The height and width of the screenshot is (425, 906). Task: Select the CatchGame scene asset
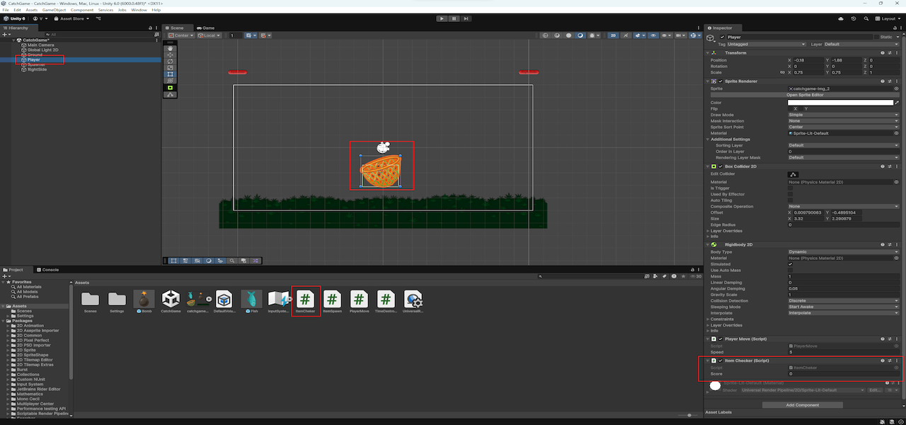[171, 302]
